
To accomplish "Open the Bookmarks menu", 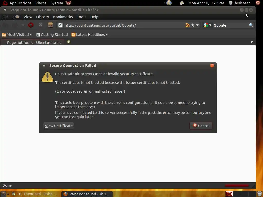I will [x=63, y=17].
